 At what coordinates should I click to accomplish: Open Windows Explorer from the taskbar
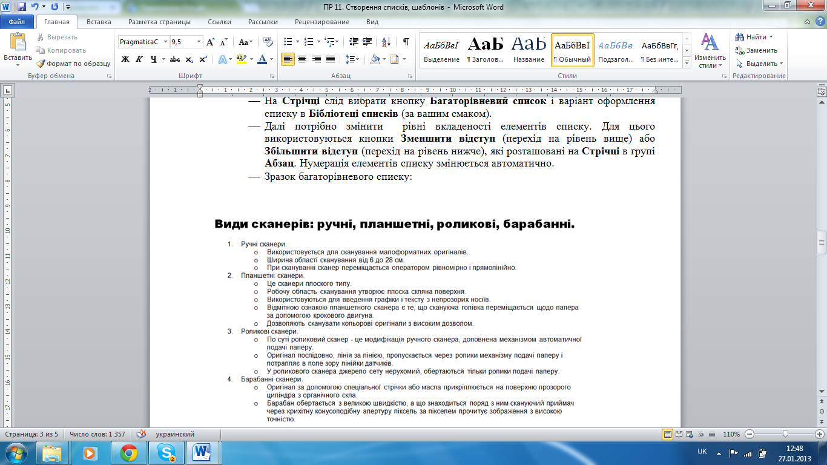(52, 453)
